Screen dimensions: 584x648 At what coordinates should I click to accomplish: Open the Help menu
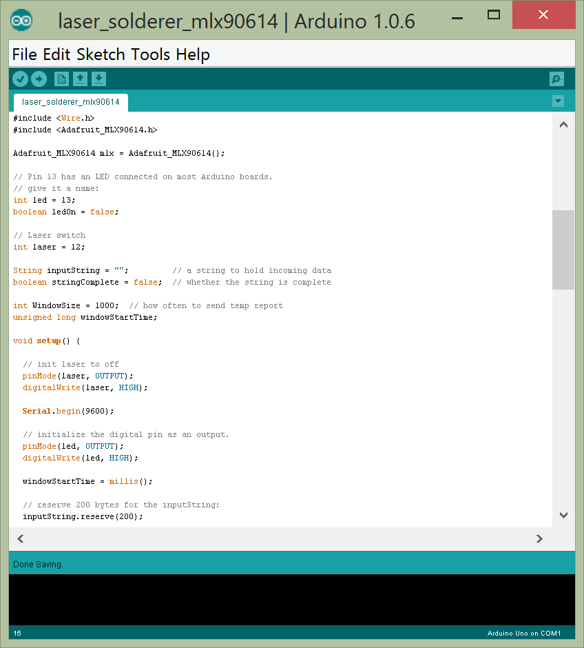[x=193, y=54]
